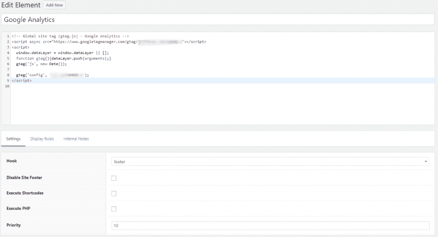
Task: Open the Display Rules tab
Action: (x=42, y=139)
